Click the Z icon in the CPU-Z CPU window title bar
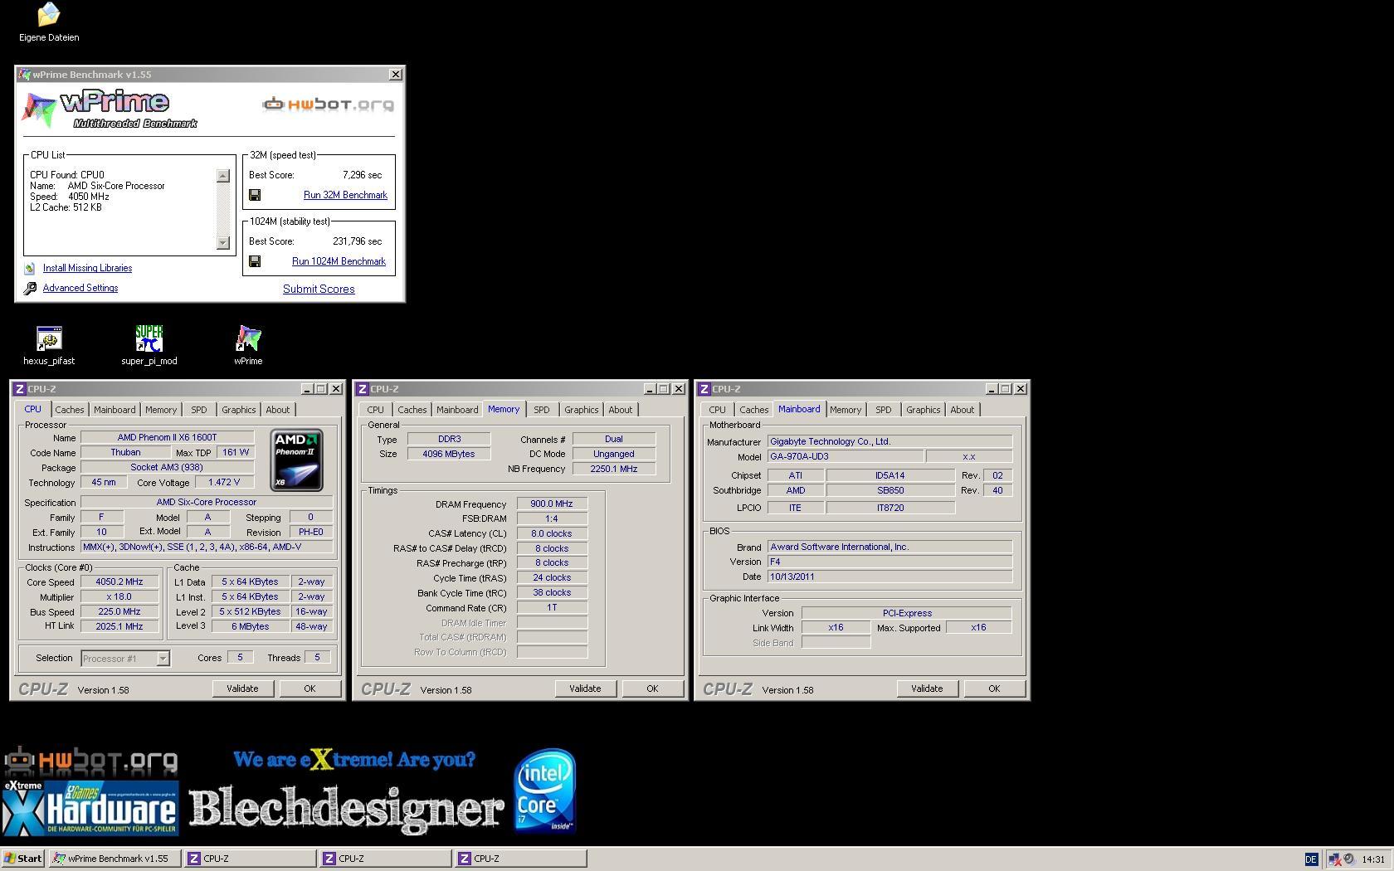Screen dimensions: 1394x871 point(19,389)
